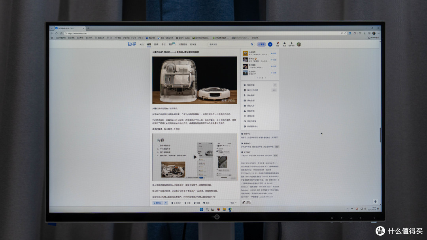Open the 热榜 tab in Zhihu navigation
Image resolution: width=427 pixels, height=240 pixels.
pos(156,45)
